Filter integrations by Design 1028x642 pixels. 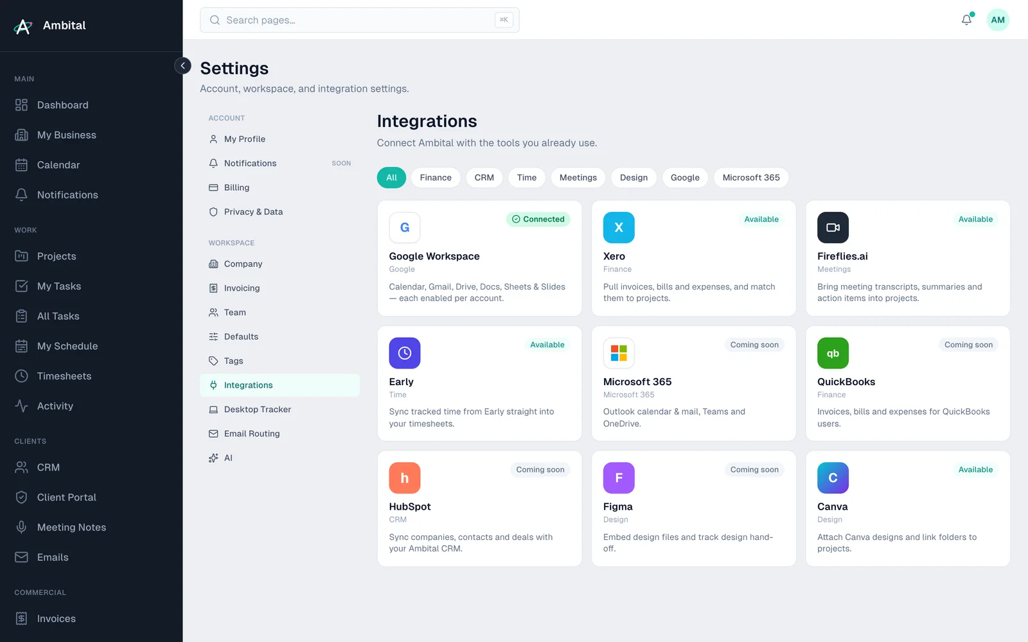pos(634,178)
